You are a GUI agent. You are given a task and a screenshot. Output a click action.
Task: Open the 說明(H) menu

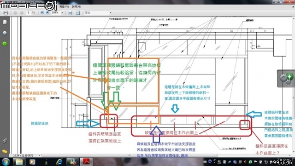[x=76, y=6]
